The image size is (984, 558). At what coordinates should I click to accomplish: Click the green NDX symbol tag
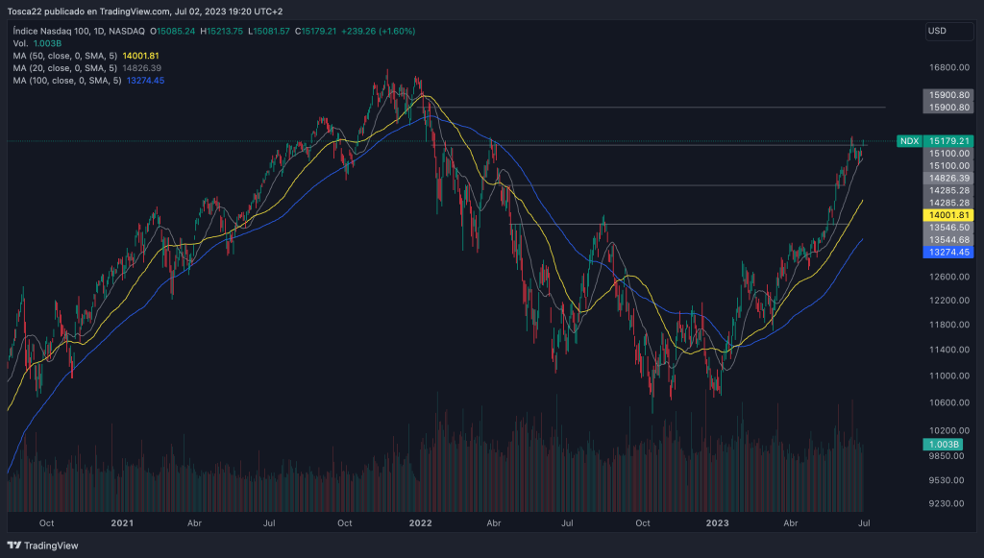point(908,141)
